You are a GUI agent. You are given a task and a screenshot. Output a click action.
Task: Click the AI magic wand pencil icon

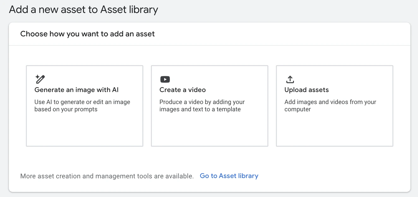40,79
